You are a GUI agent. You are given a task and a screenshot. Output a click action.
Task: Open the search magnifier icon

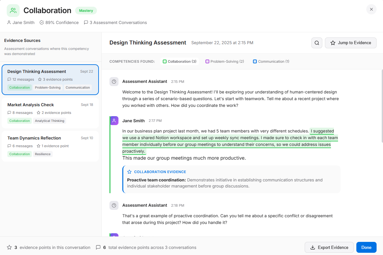click(x=317, y=43)
